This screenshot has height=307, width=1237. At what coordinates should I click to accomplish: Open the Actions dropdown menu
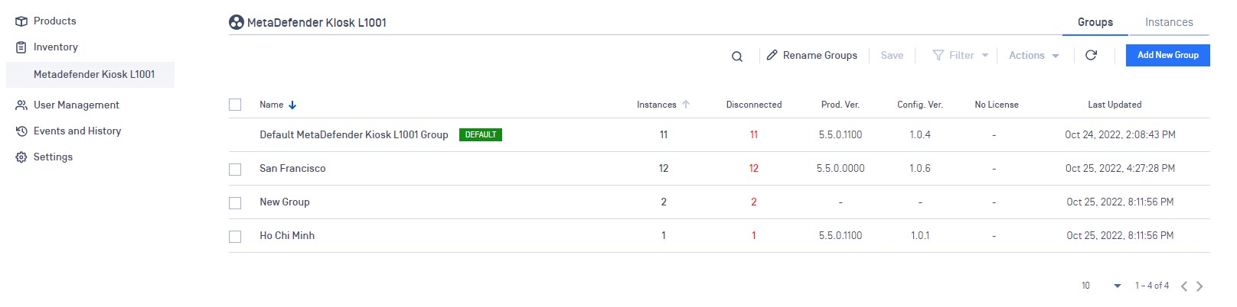click(x=1034, y=56)
